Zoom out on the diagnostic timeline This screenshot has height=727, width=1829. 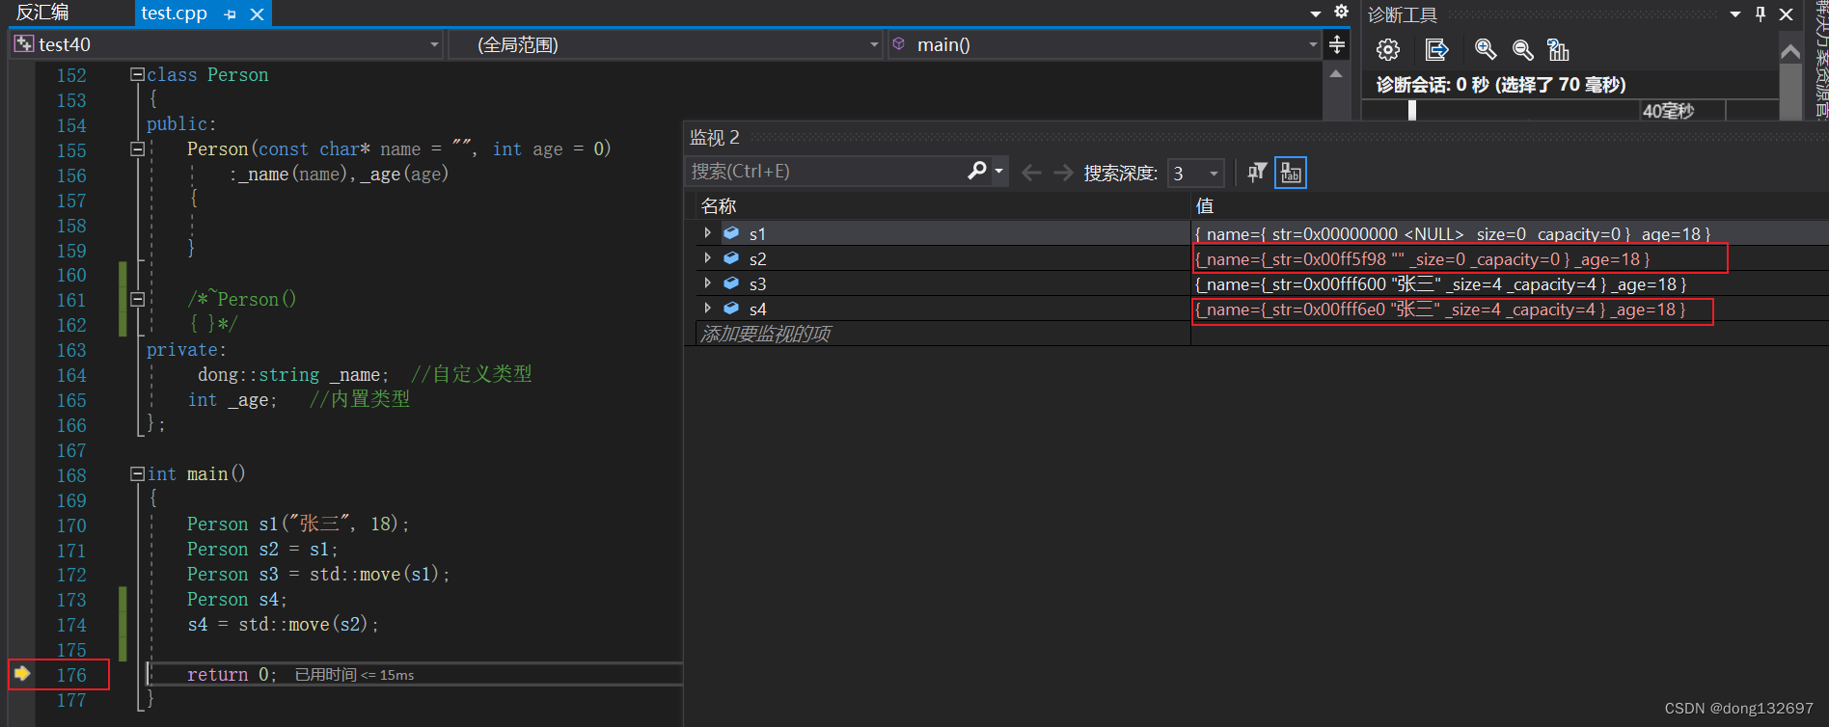click(x=1522, y=50)
